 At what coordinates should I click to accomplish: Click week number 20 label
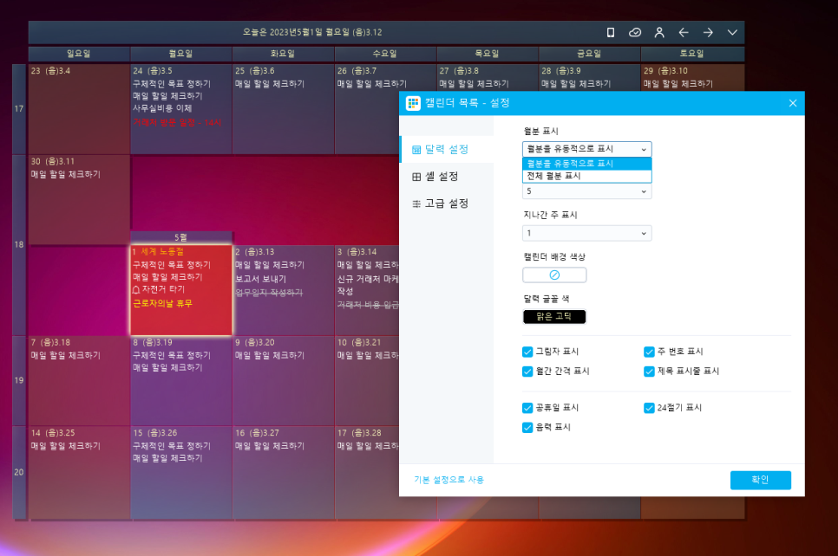tap(19, 472)
